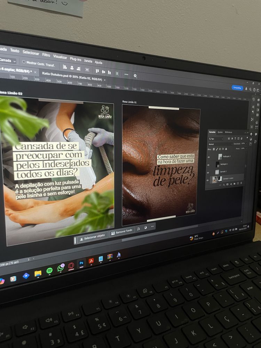261x348 pixels.
Task: Click the Remover fundo button
Action: point(122,232)
